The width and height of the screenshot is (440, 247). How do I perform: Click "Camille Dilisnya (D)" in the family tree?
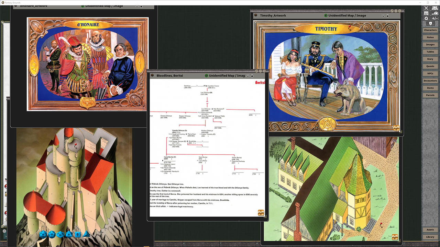(179, 130)
